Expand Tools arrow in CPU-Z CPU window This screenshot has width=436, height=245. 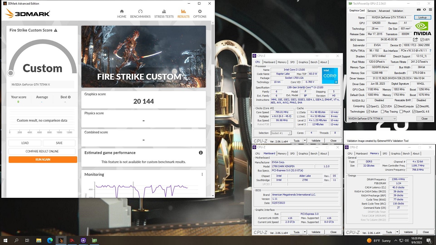[305, 141]
